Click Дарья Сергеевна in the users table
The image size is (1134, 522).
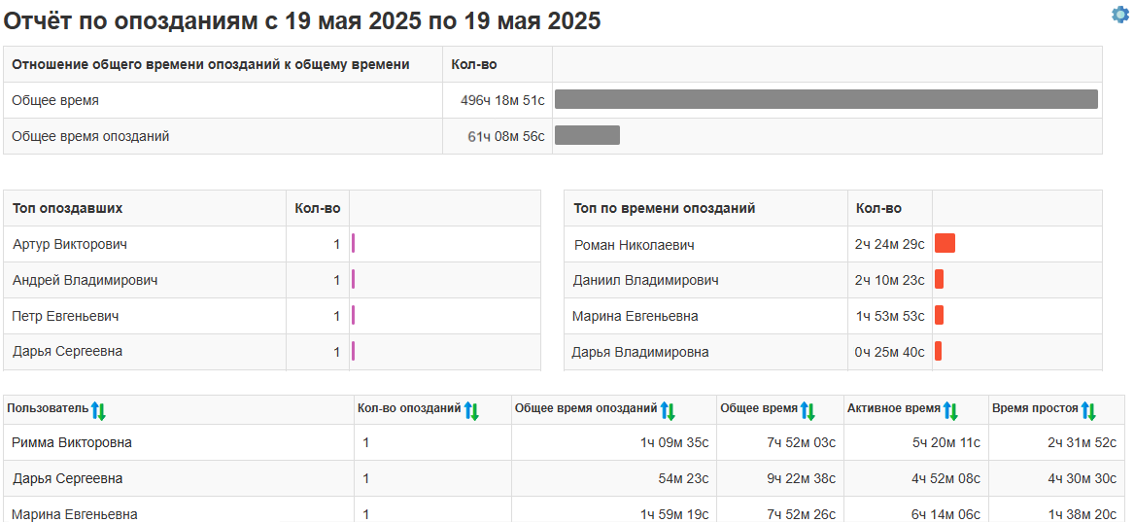pos(67,478)
